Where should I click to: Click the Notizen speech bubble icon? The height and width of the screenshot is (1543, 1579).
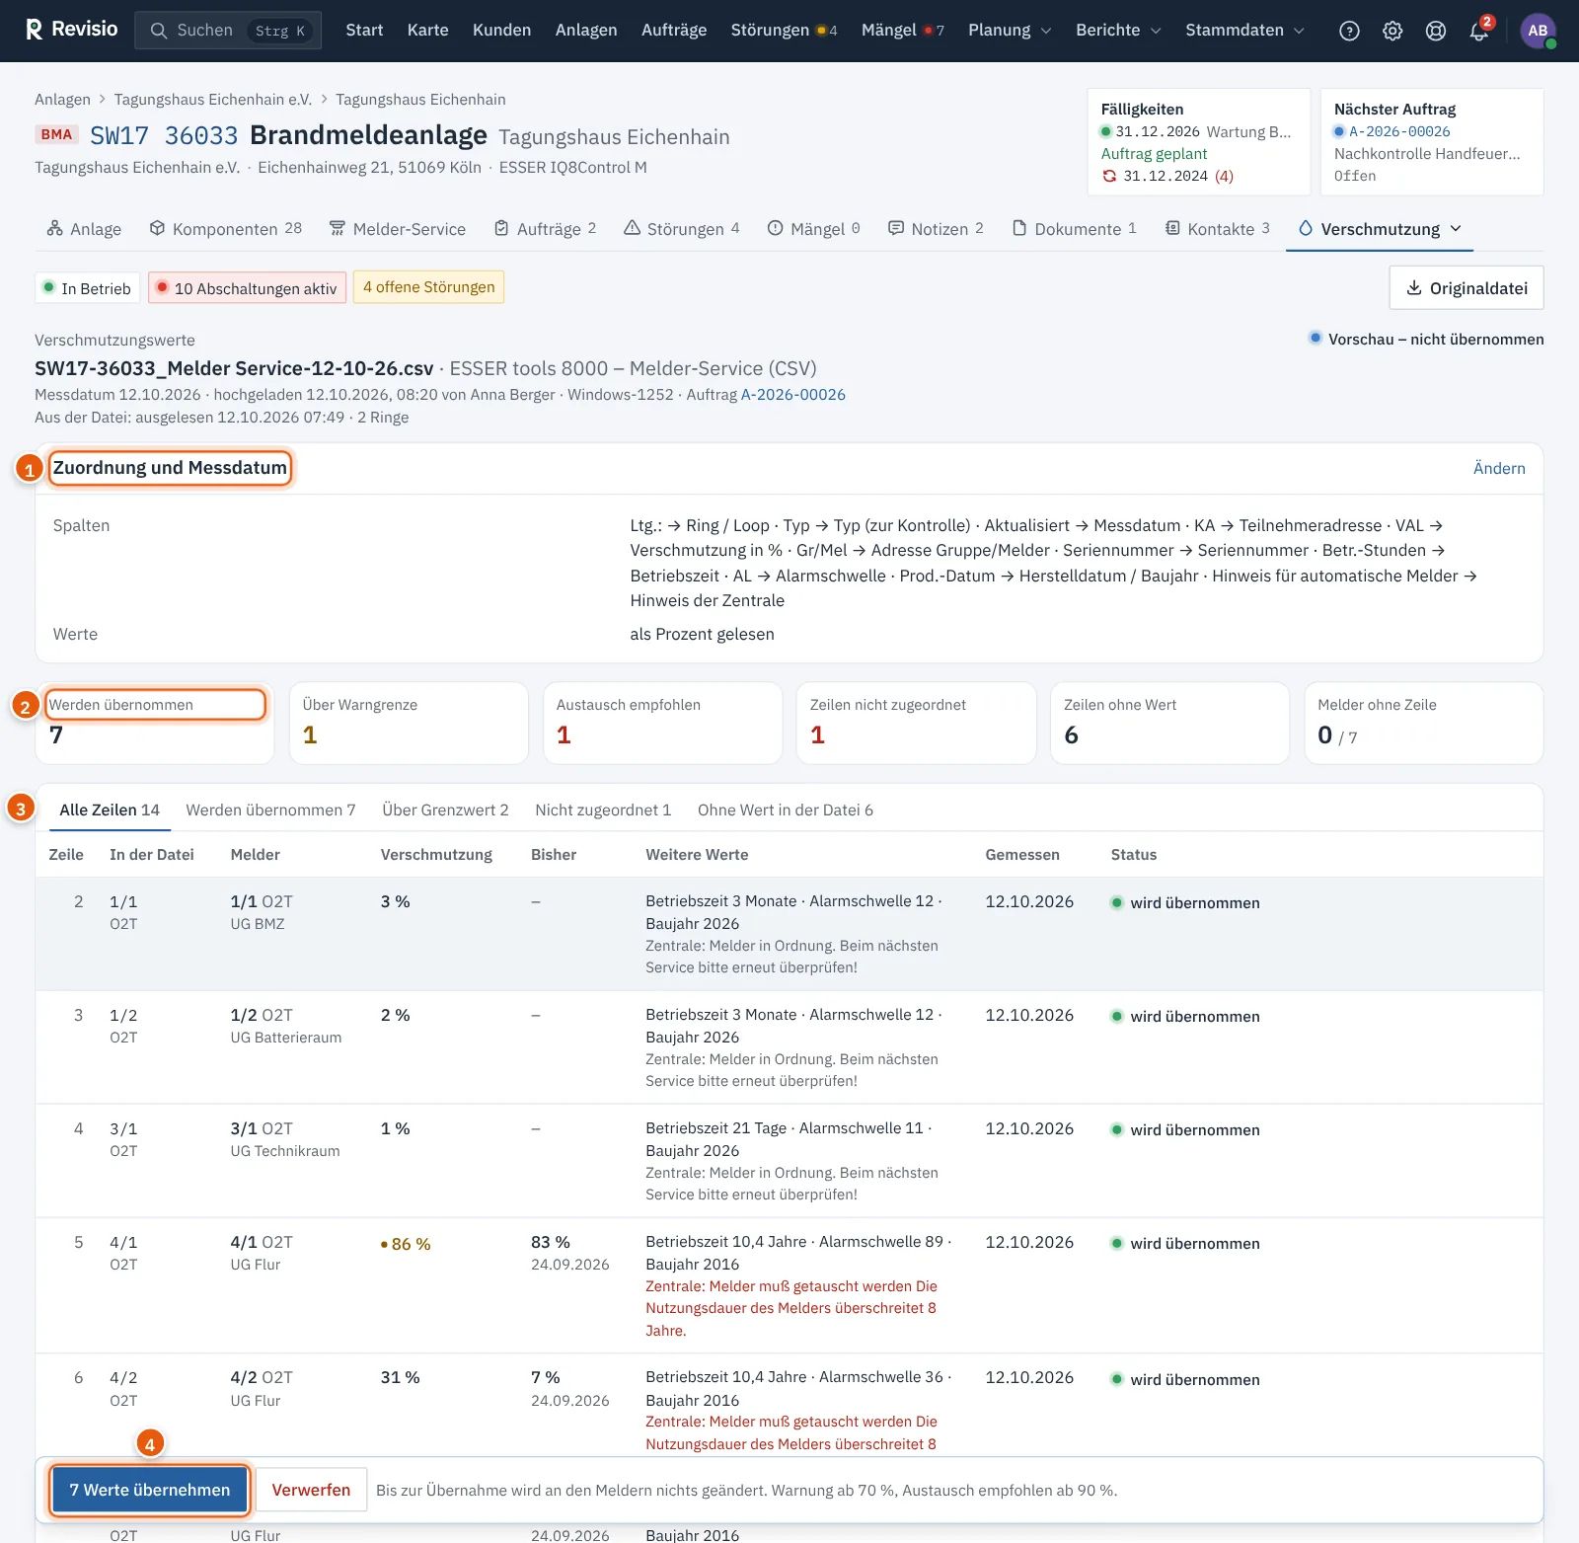pos(896,228)
